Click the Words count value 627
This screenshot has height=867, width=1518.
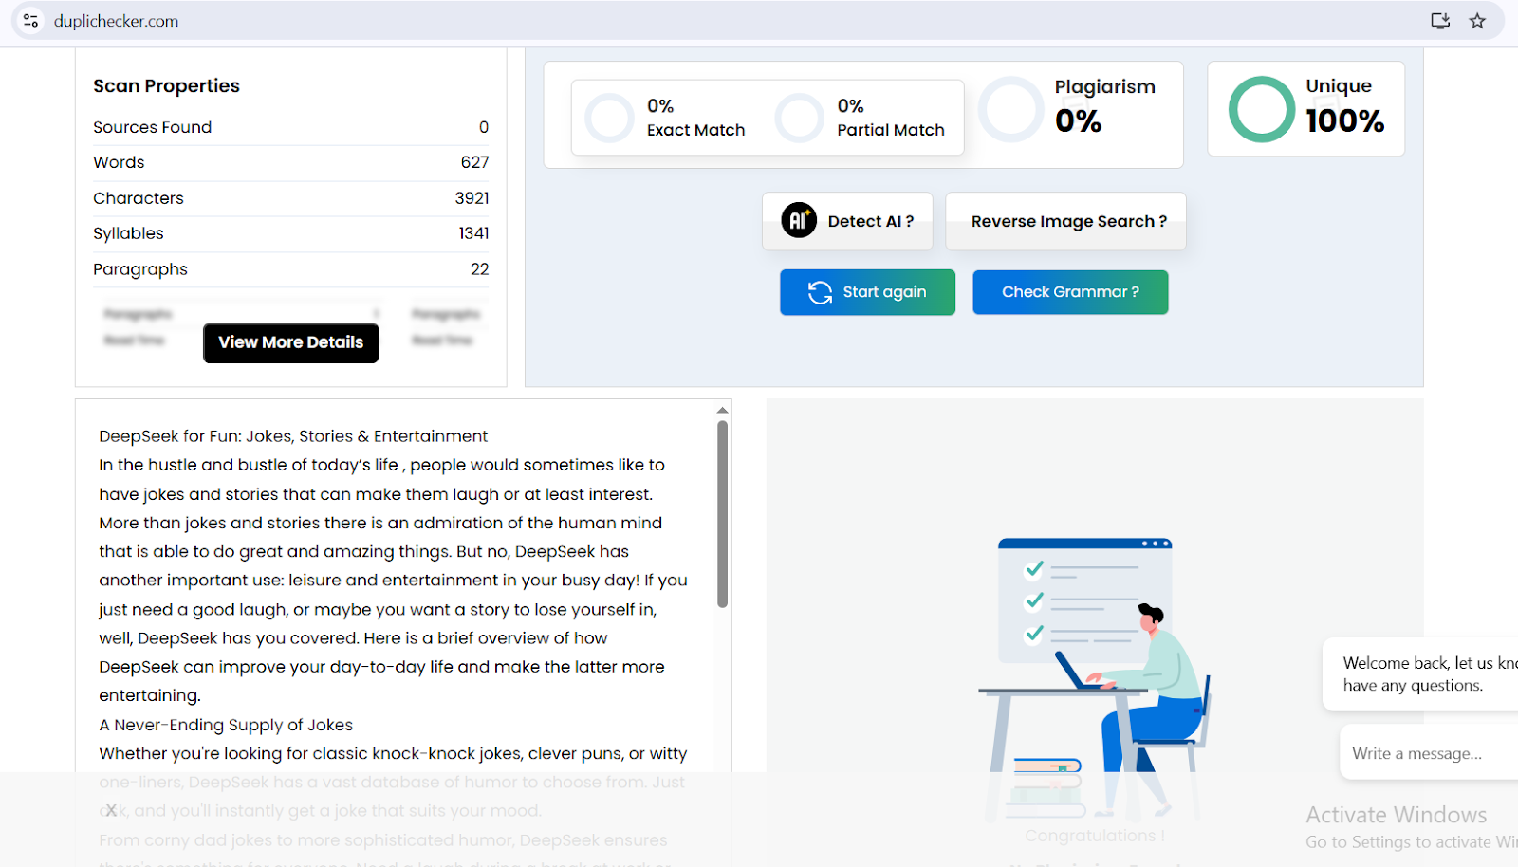click(x=474, y=162)
